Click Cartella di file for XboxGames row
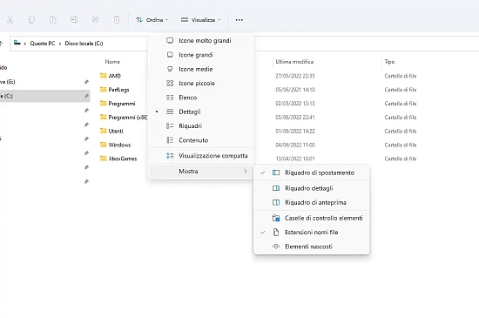479x318 pixels. tap(401, 159)
